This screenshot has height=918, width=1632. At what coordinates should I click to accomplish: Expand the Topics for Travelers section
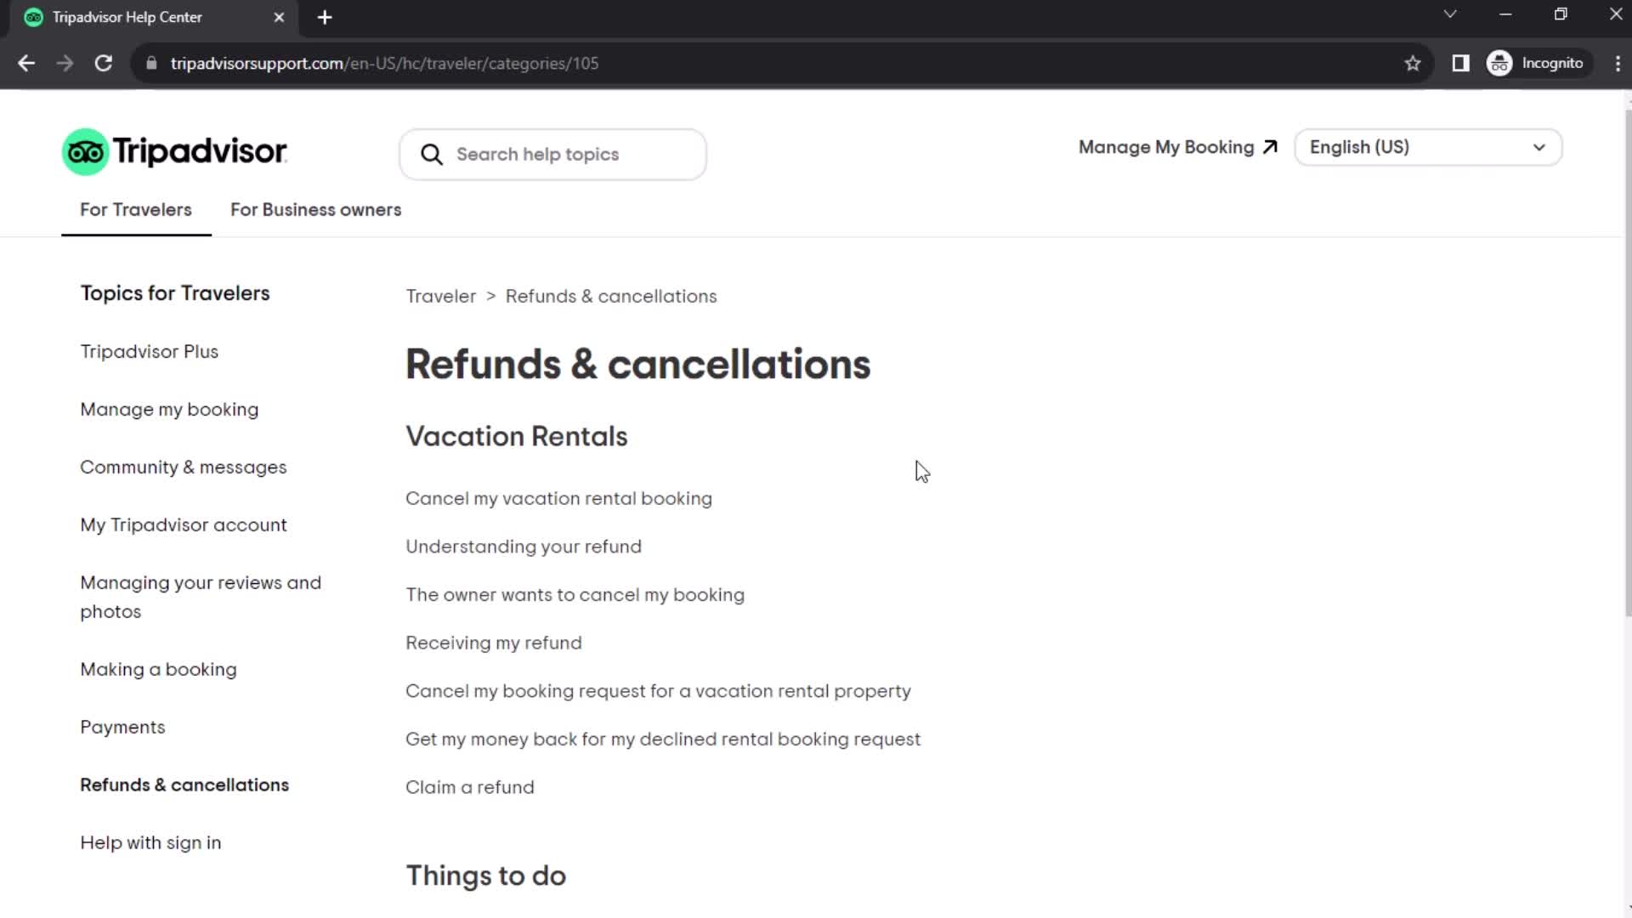click(x=176, y=292)
